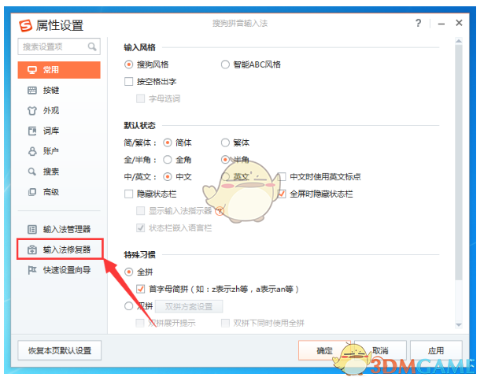Viewport: 484px width, 381px height.
Task: Click the 高级 icon
Action: (32, 192)
